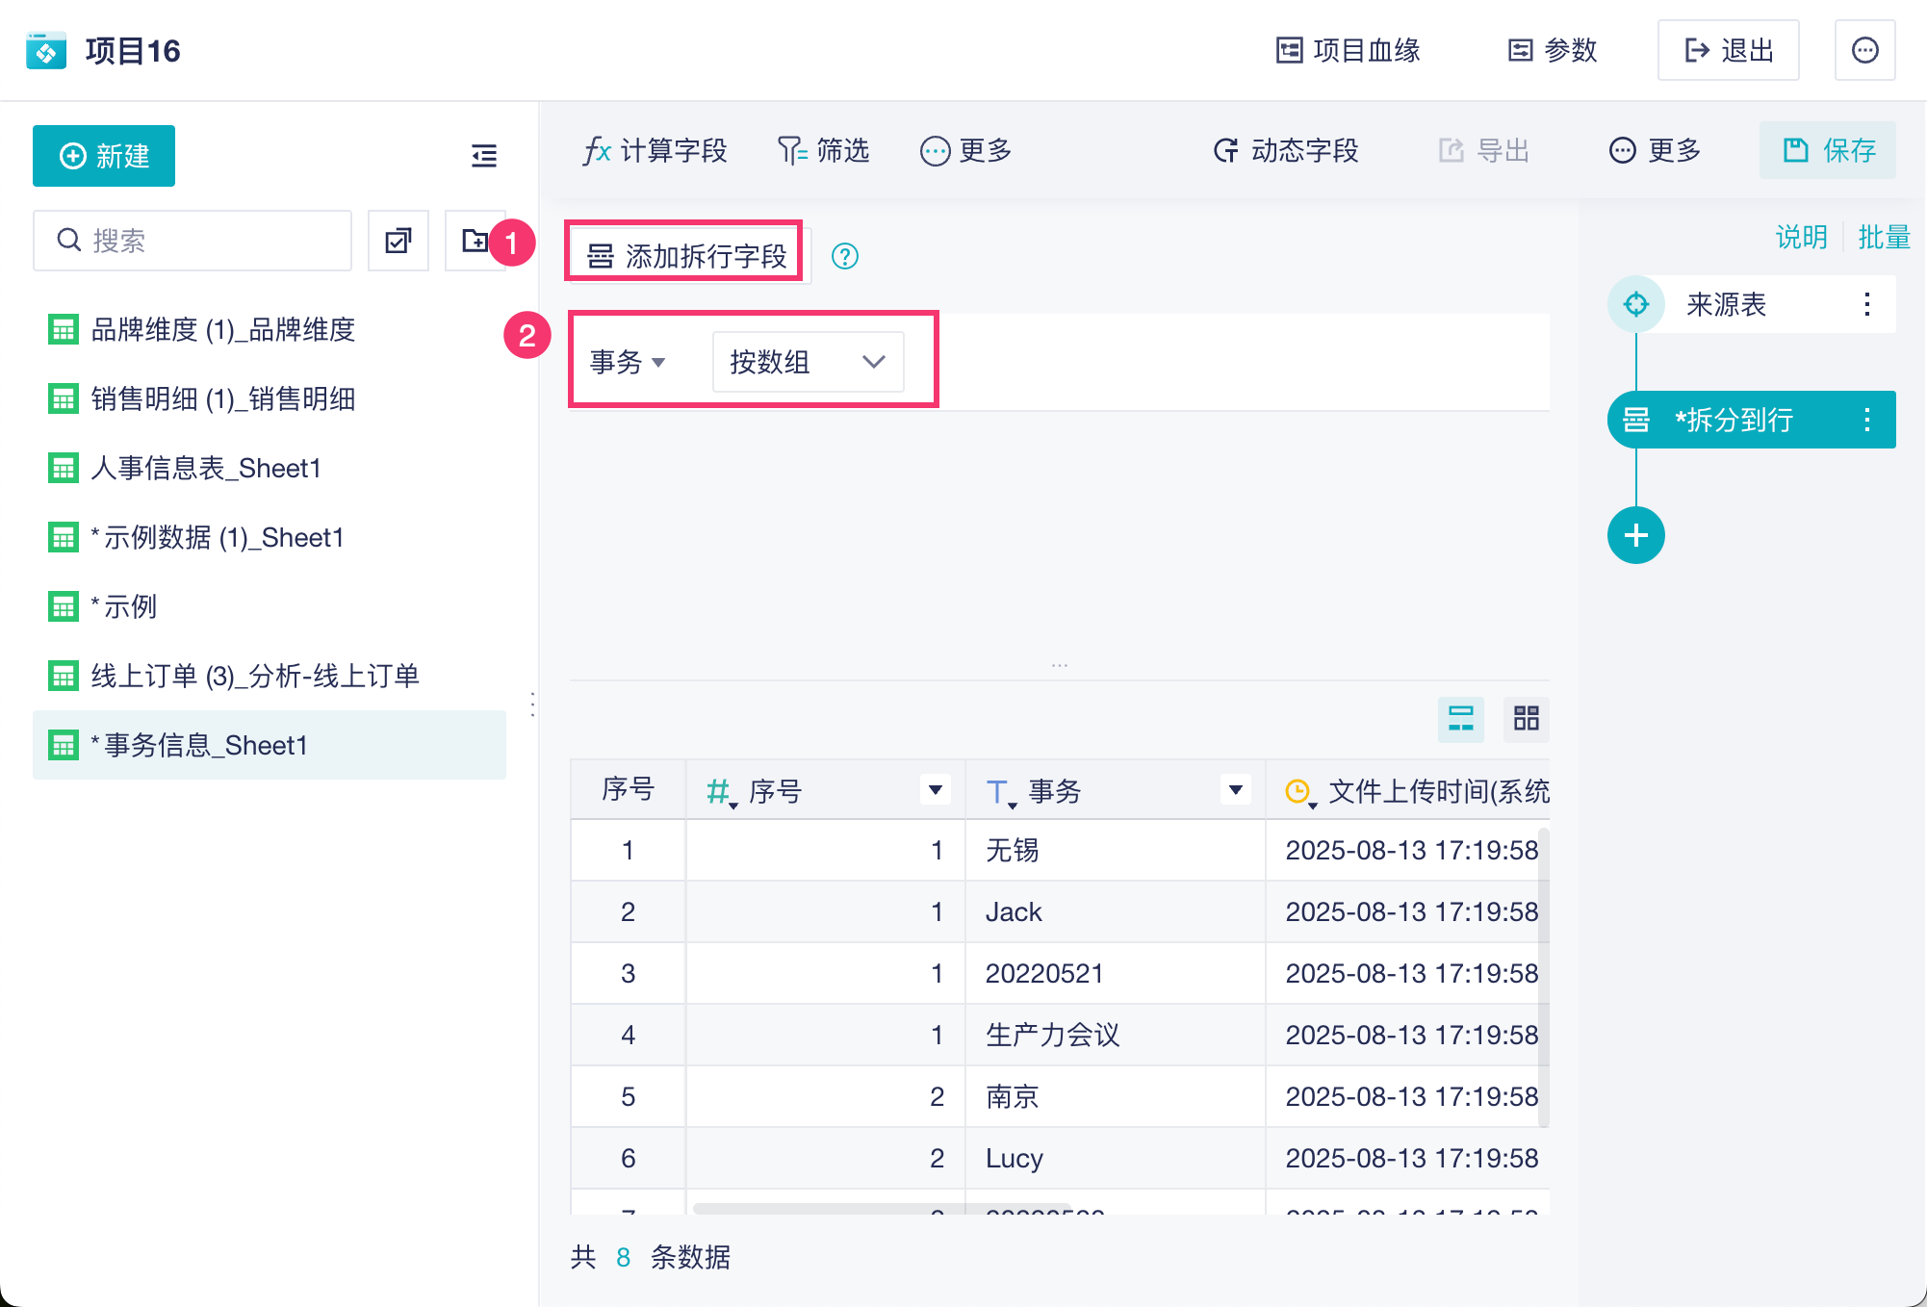Image resolution: width=1927 pixels, height=1307 pixels.
Task: Click the help question mark icon
Action: tap(844, 257)
